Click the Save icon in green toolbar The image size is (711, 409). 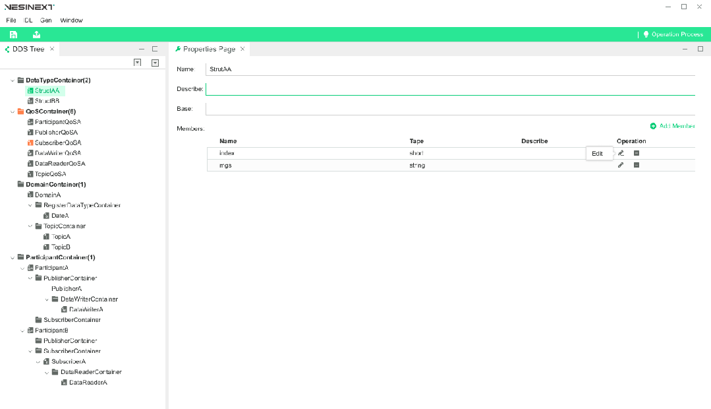(13, 34)
